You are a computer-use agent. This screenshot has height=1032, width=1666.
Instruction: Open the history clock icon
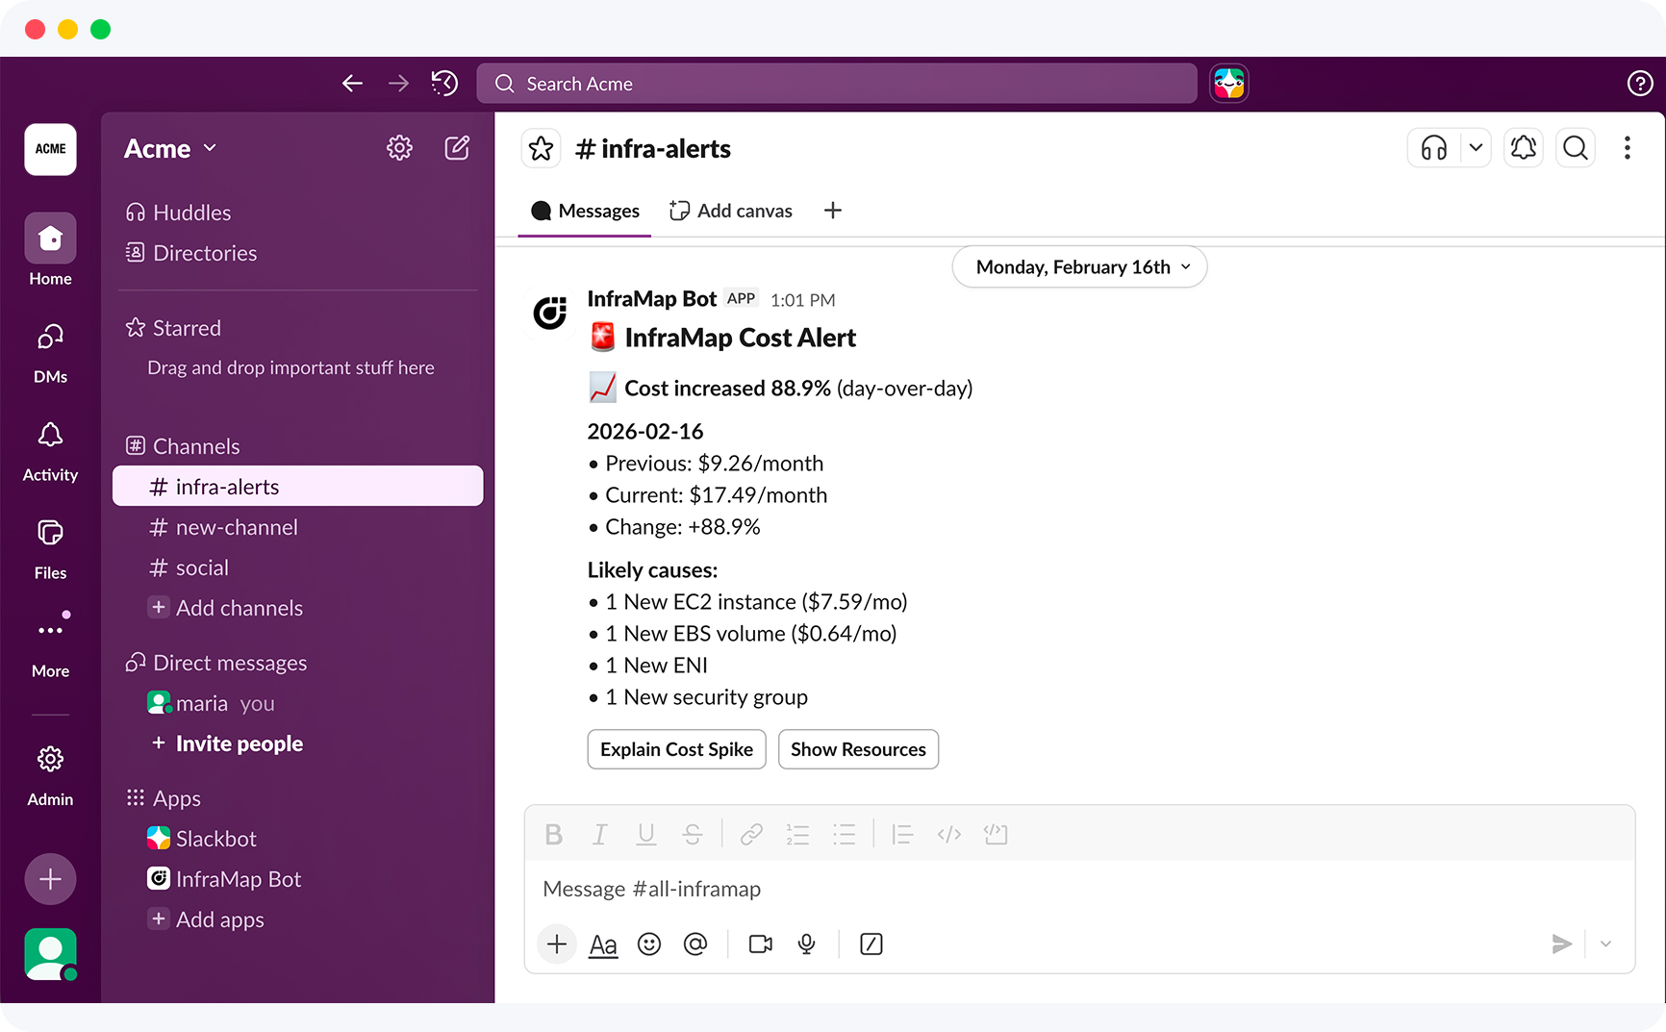pyautogui.click(x=444, y=84)
